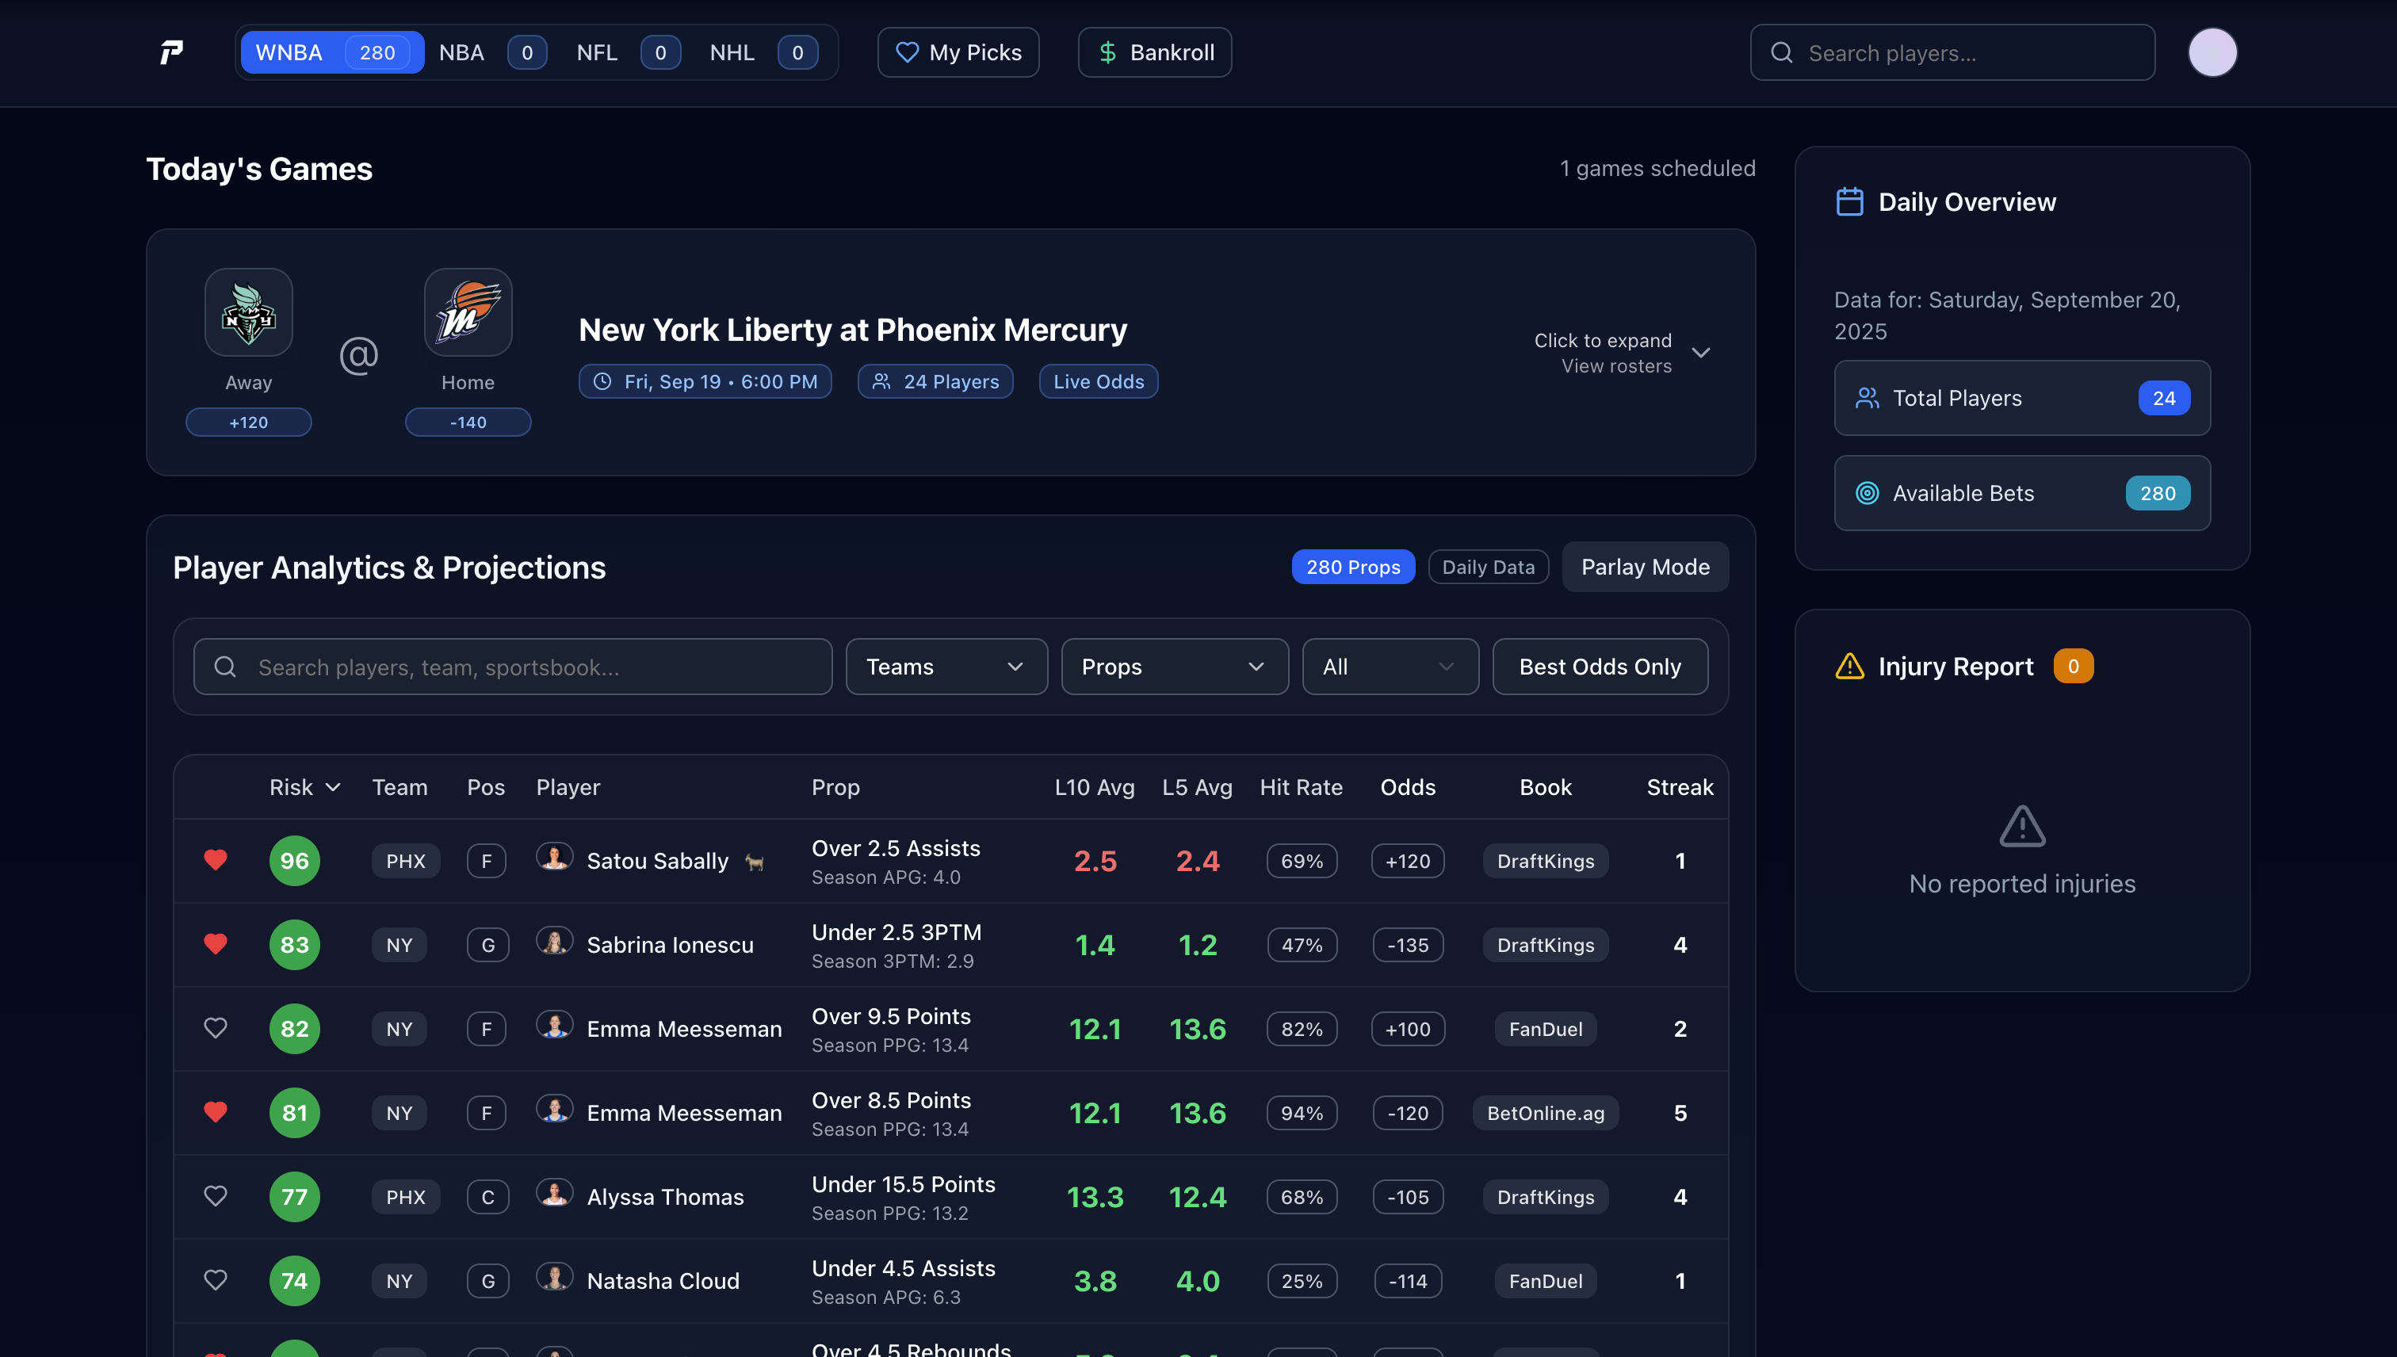
Task: Unfavorite the Sabrina Ionescu 3PTM pick
Action: (x=216, y=944)
